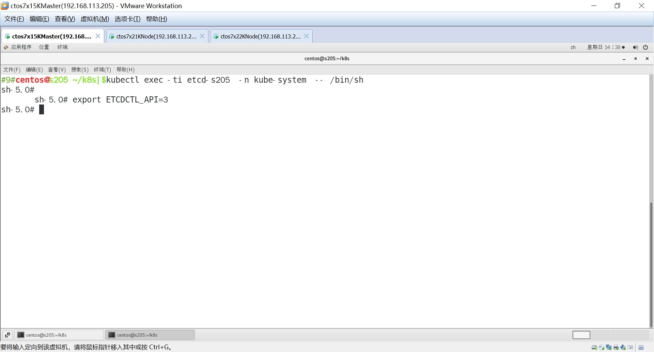Select the second workspace in switcher
Image resolution: width=654 pixels, height=352 pixels.
tap(601, 335)
